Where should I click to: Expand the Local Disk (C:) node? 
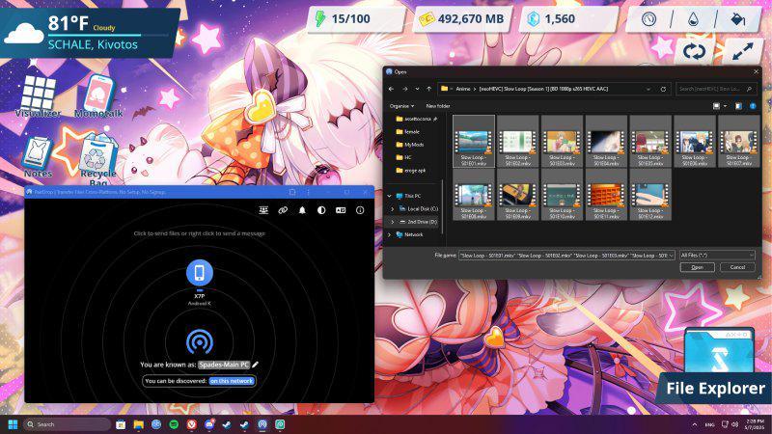(393, 208)
